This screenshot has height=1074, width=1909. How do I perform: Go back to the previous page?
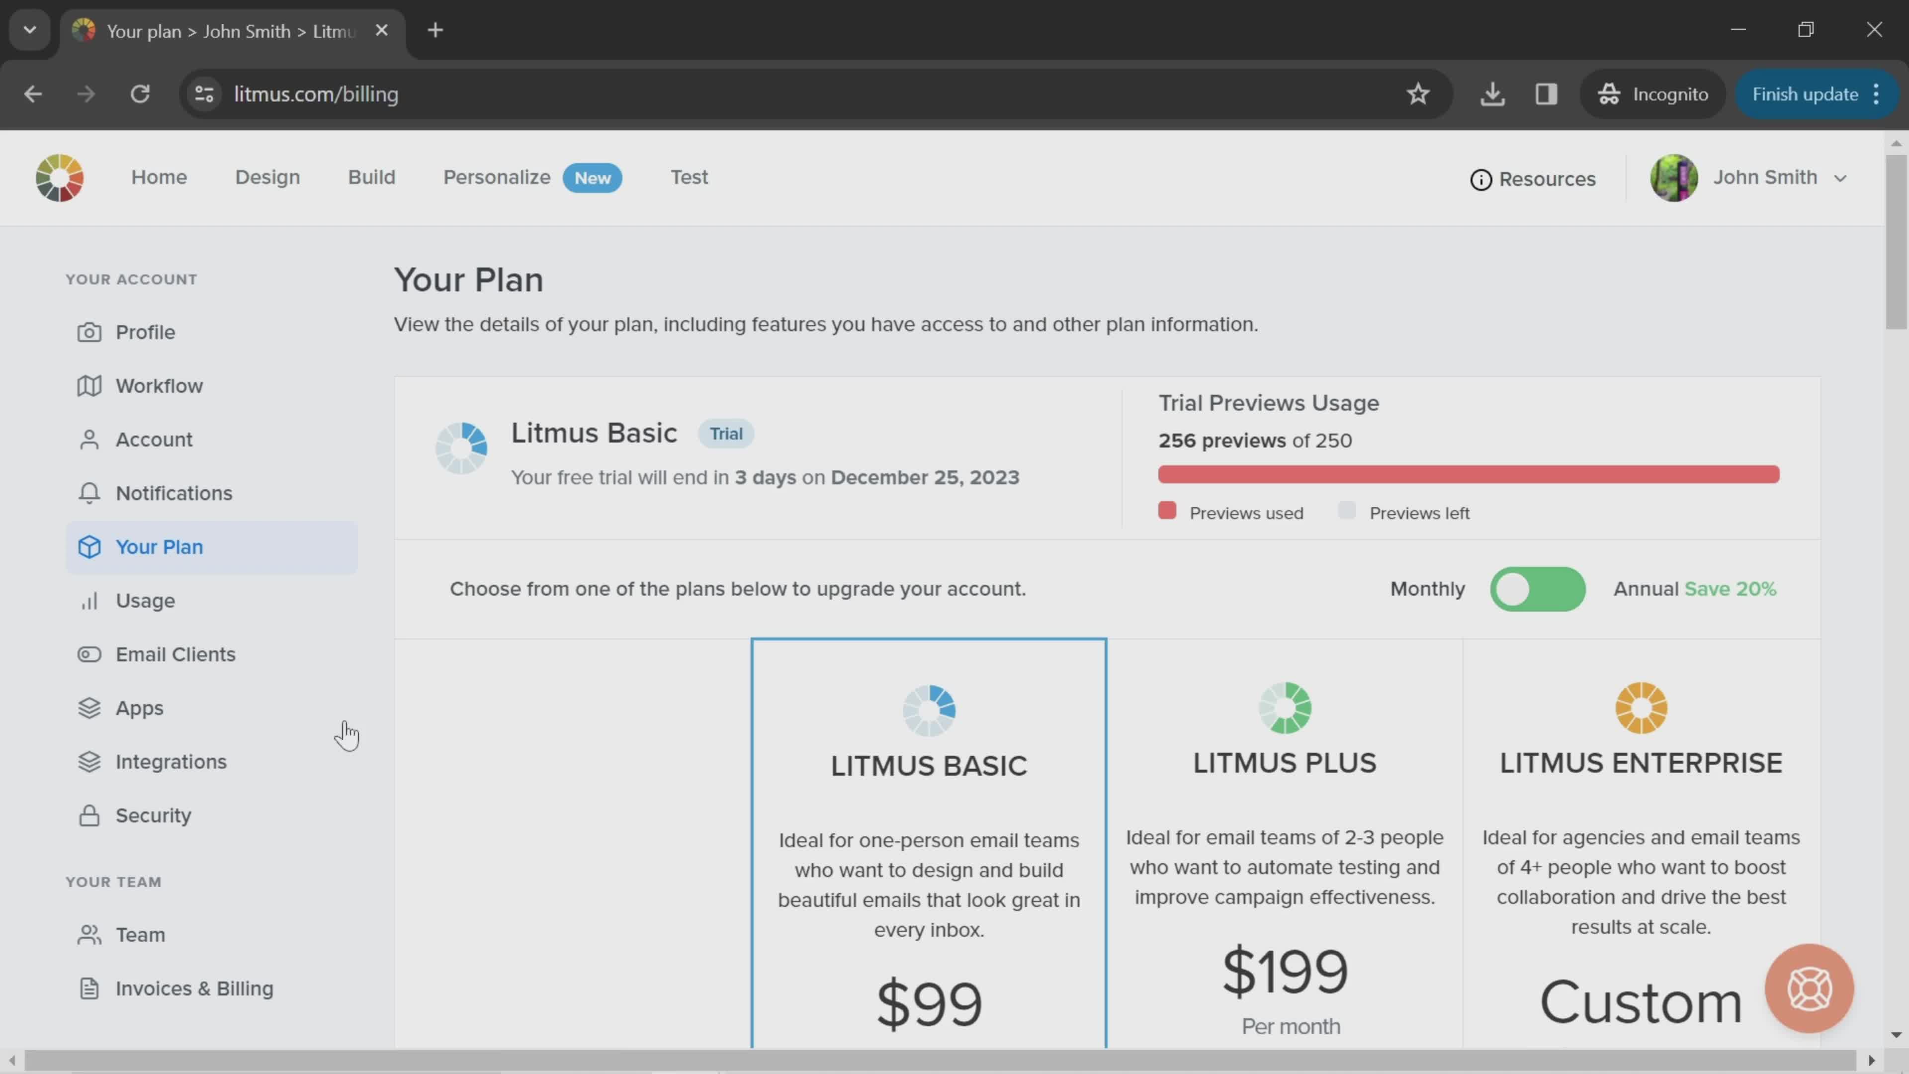(33, 94)
